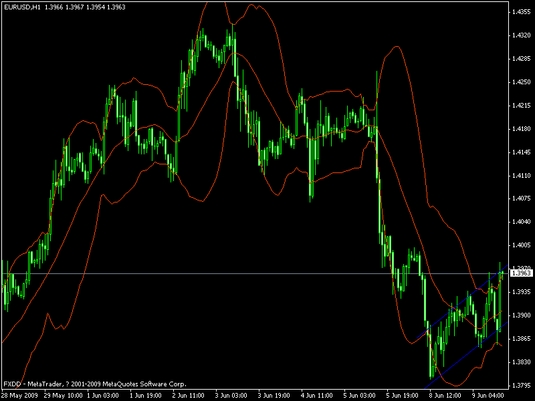Click the 1.3830 price axis label
Screen dimensions: 535x401
tap(522, 362)
